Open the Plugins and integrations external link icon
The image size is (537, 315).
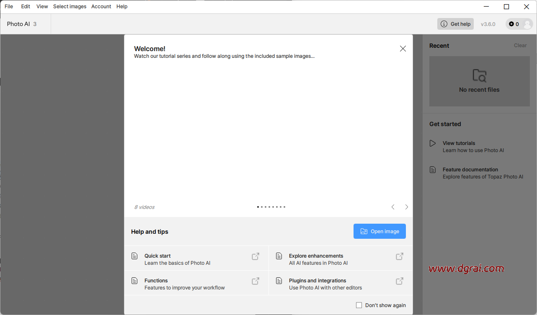click(400, 281)
